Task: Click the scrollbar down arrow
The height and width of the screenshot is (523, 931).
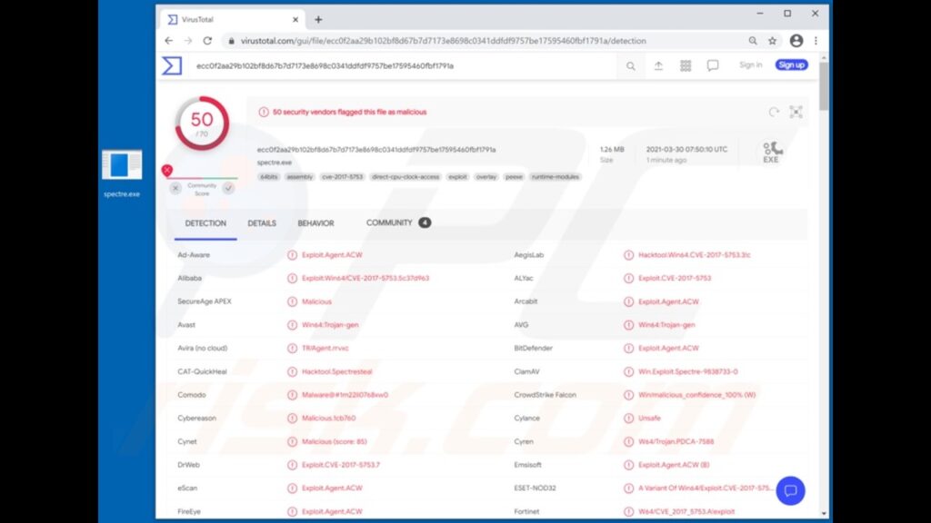Action: [824, 514]
